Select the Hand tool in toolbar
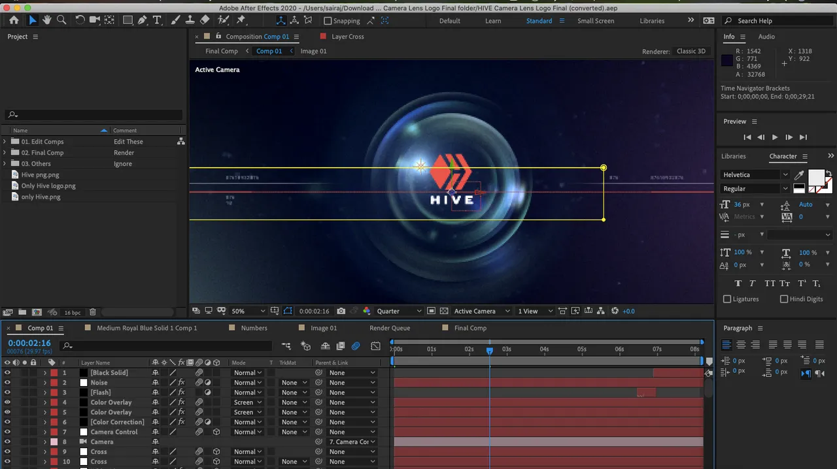This screenshot has width=837, height=469. click(46, 20)
